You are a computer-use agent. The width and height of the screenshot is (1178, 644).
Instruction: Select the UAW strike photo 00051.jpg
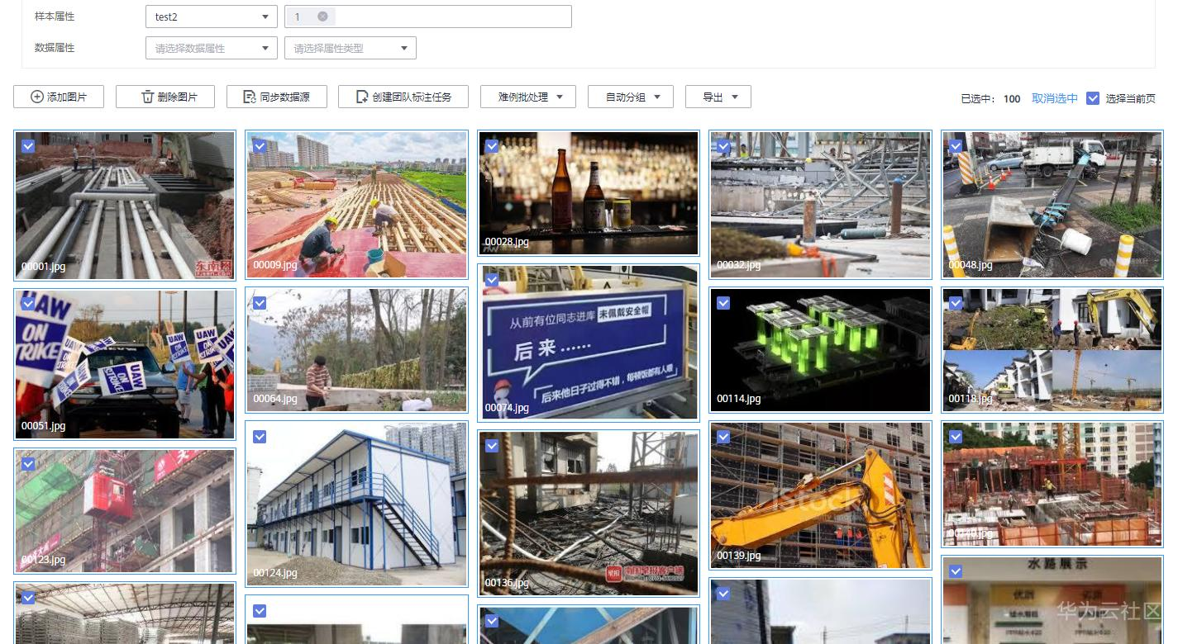tap(125, 364)
